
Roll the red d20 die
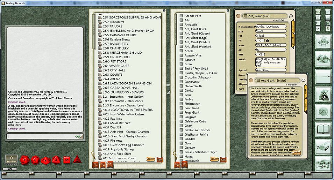(x=25, y=160)
